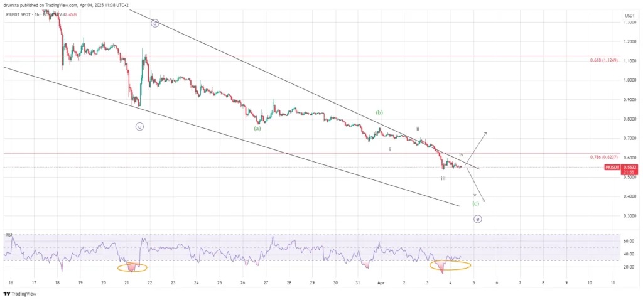Click the RSI indicator label
This screenshot has width=643, height=300.
(x=9, y=235)
